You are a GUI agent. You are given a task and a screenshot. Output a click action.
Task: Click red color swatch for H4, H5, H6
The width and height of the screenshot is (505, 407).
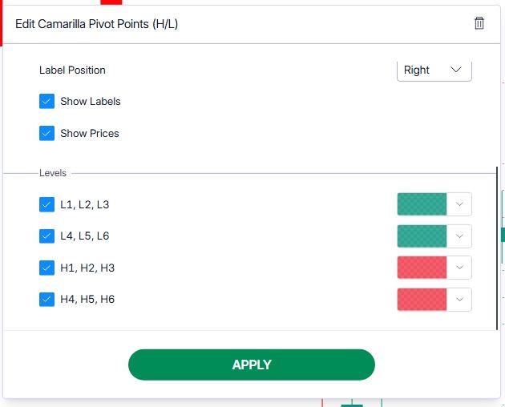(x=422, y=300)
